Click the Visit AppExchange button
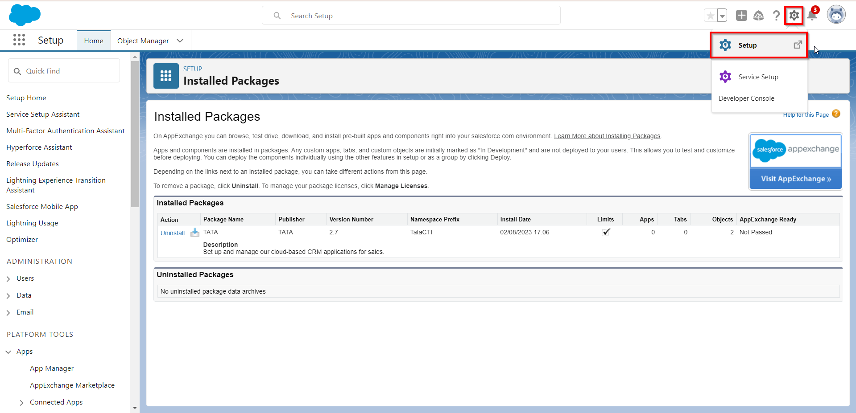 [796, 179]
